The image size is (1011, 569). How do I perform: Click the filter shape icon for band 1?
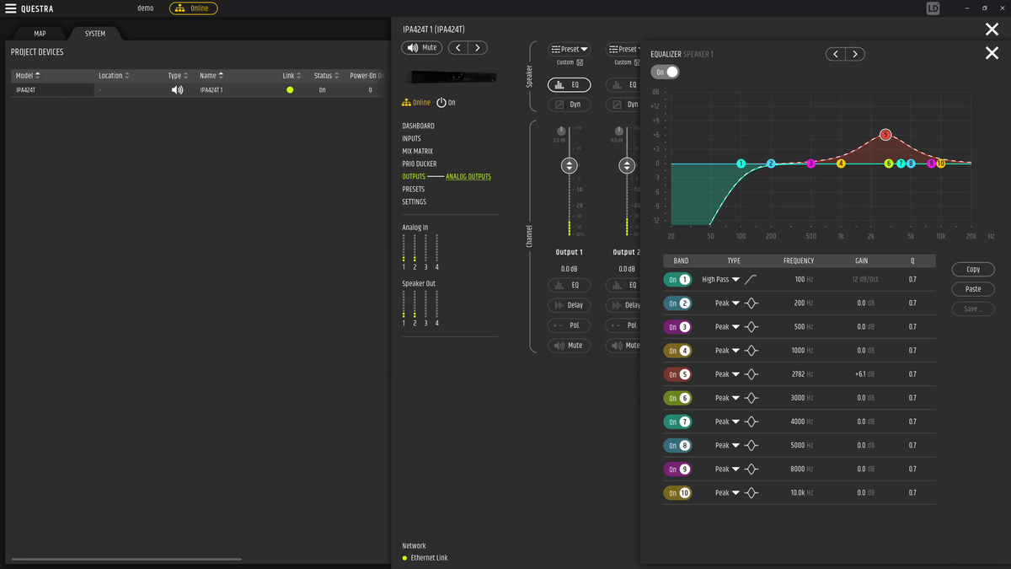(751, 280)
